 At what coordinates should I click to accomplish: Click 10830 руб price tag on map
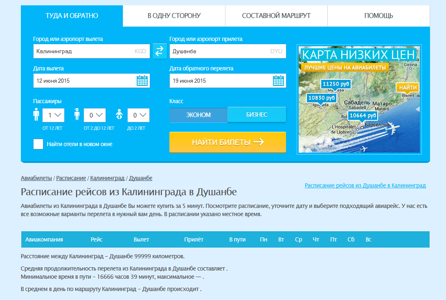point(322,98)
